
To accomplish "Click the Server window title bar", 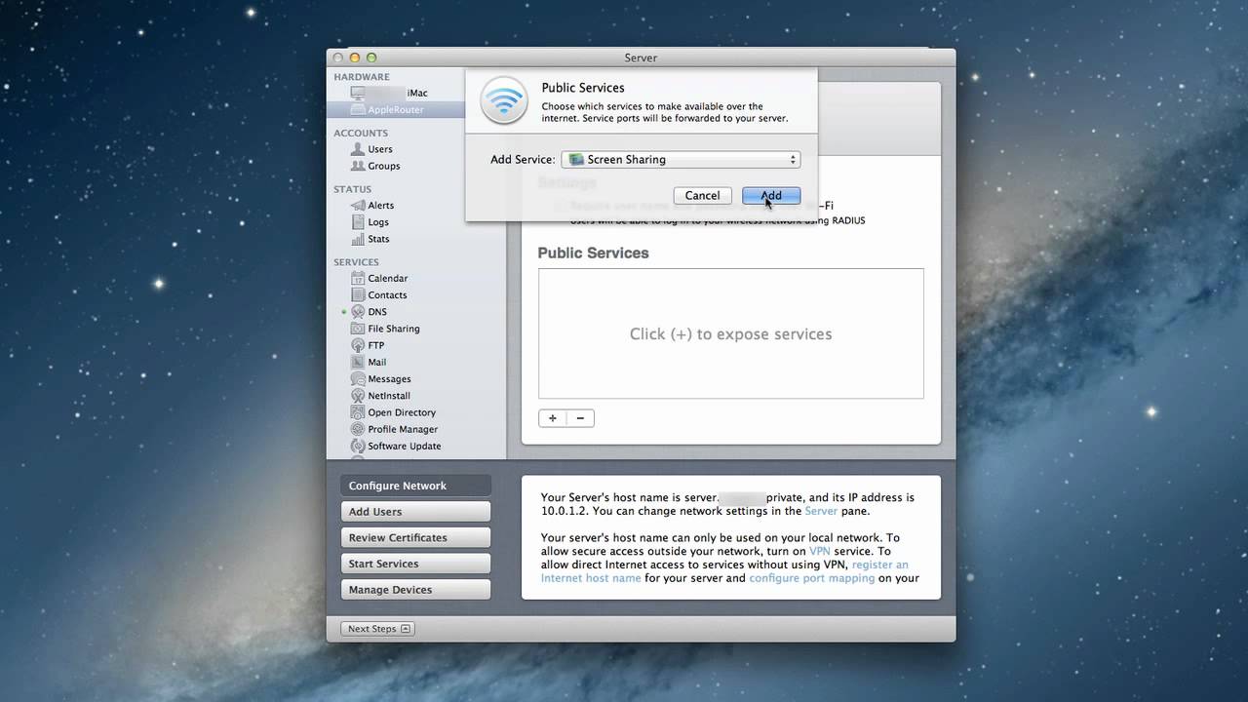I will [641, 58].
